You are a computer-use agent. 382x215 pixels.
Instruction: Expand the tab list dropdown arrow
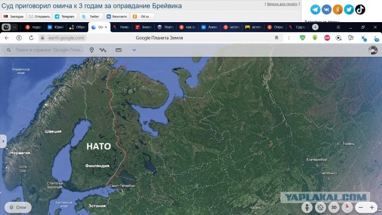click(14, 27)
